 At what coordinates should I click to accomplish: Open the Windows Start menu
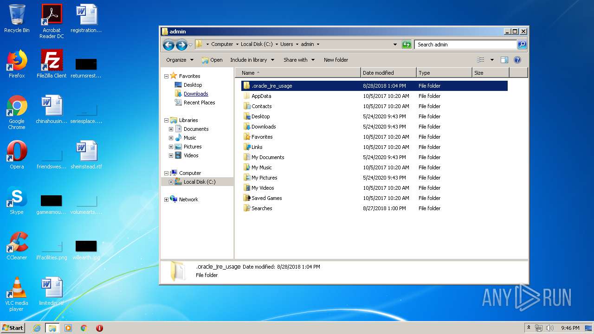point(13,328)
